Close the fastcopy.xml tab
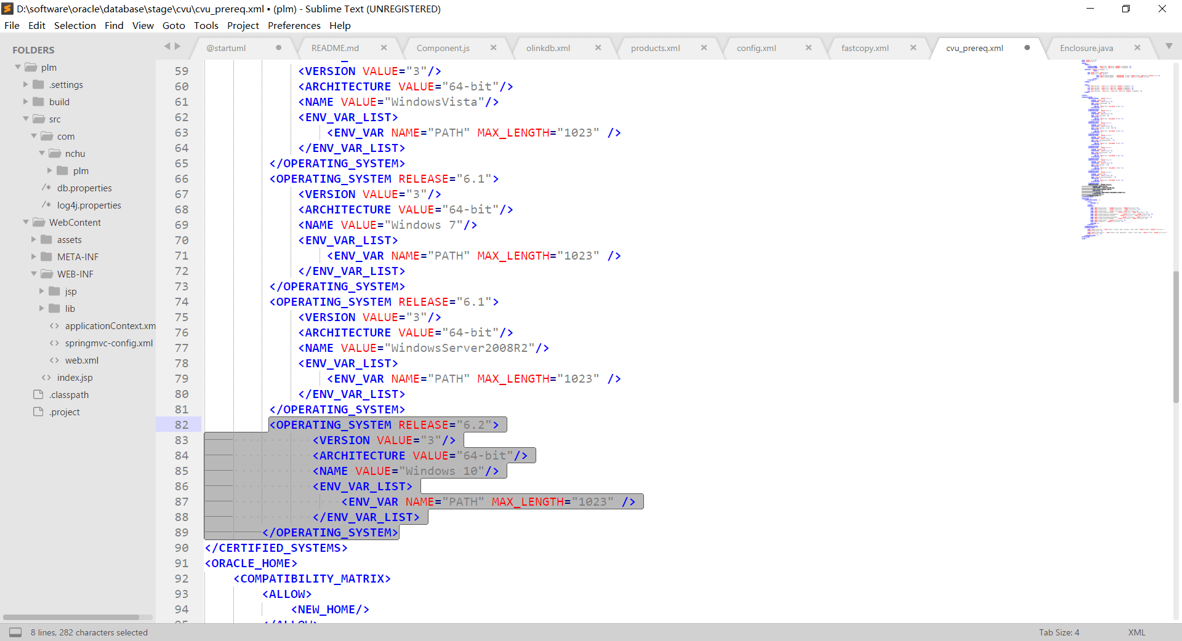 coord(913,48)
